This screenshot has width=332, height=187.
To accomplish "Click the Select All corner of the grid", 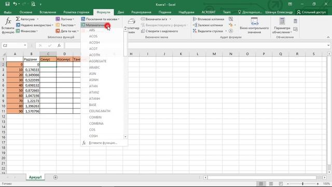I will pos(4,54).
